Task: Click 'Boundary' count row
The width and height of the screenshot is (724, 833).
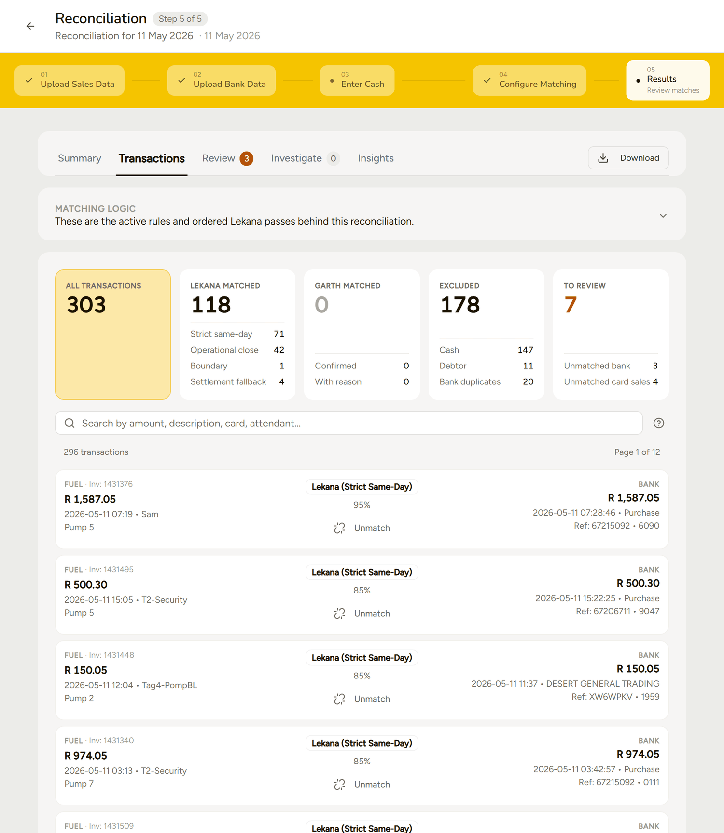Action: pyautogui.click(x=237, y=366)
